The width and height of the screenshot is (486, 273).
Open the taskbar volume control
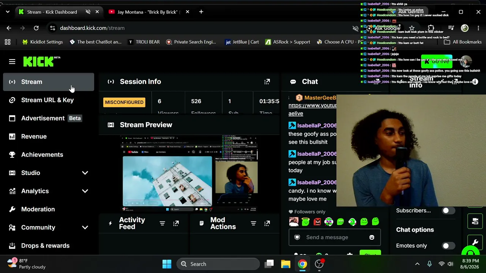point(450,264)
